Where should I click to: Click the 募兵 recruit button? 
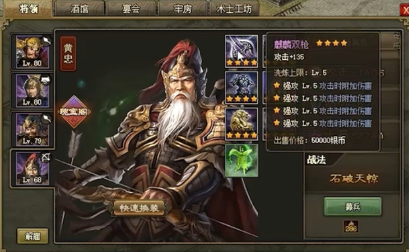click(x=352, y=207)
